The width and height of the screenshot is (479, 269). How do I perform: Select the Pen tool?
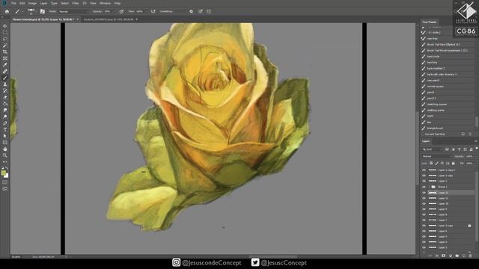5,123
